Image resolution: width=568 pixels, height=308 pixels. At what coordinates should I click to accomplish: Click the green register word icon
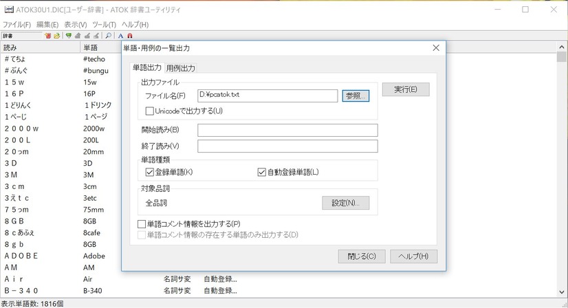coord(69,36)
